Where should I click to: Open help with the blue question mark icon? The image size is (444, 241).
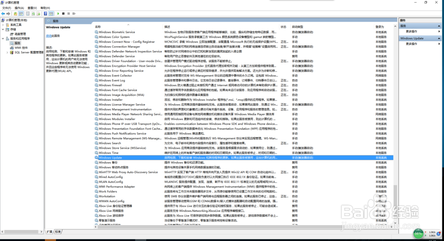pyautogui.click(x=45, y=14)
